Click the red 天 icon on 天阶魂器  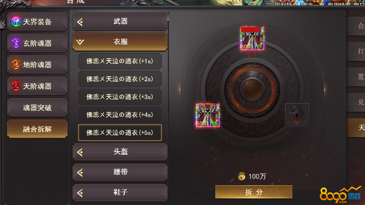[x=16, y=86]
